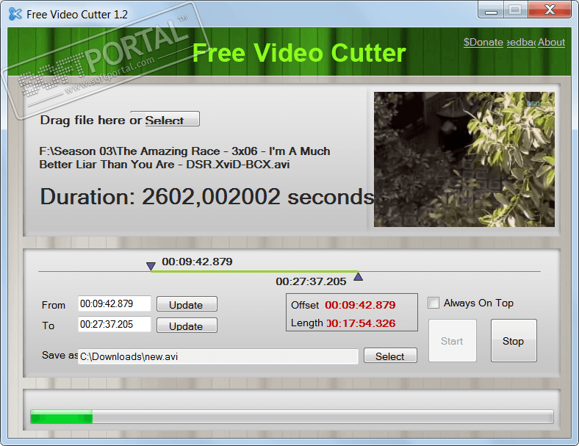Click the video preview thumbnail
The image size is (579, 446).
pos(464,159)
